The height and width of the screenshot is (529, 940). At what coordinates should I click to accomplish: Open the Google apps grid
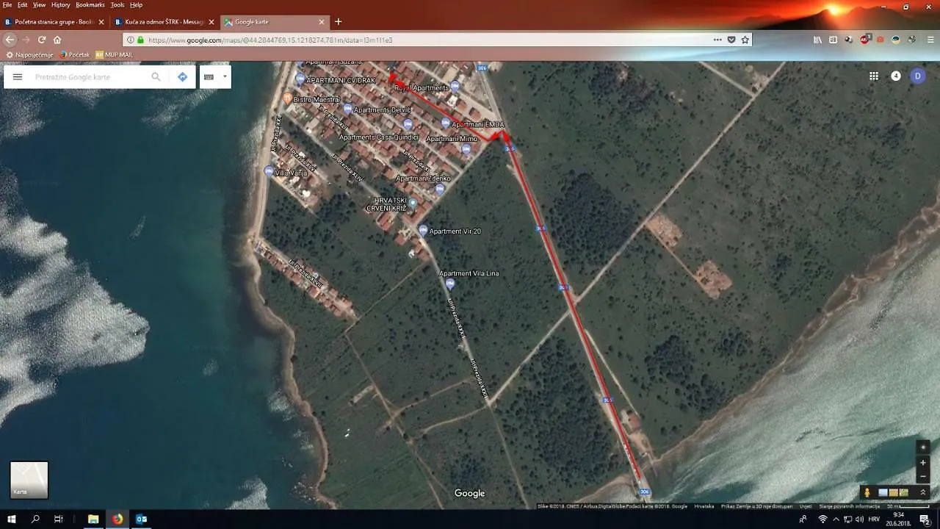874,76
